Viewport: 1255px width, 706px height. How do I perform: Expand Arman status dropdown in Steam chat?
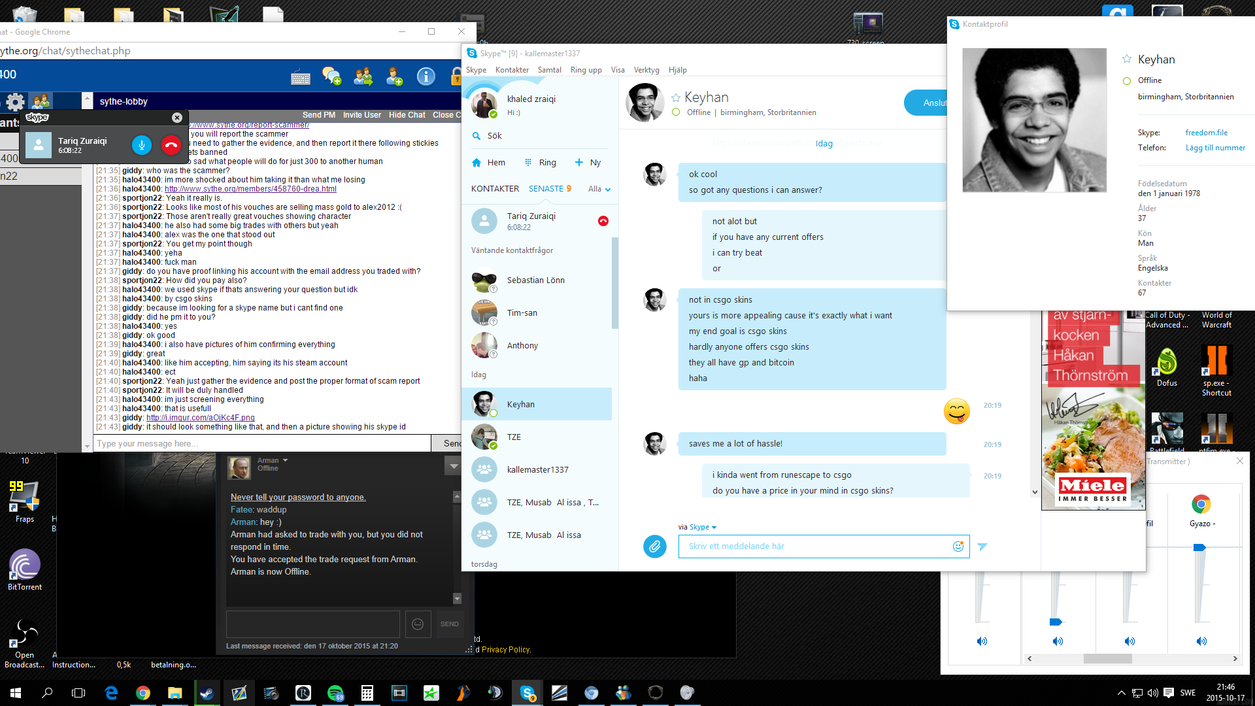pos(285,460)
